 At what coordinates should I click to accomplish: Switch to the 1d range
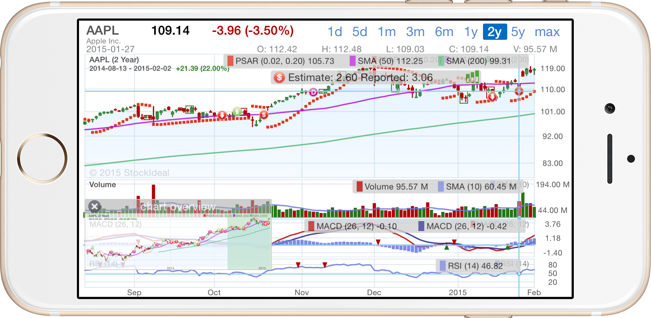[x=335, y=32]
